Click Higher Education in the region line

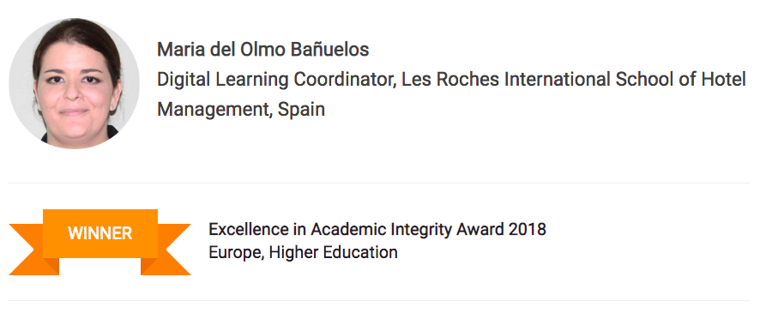pos(334,252)
